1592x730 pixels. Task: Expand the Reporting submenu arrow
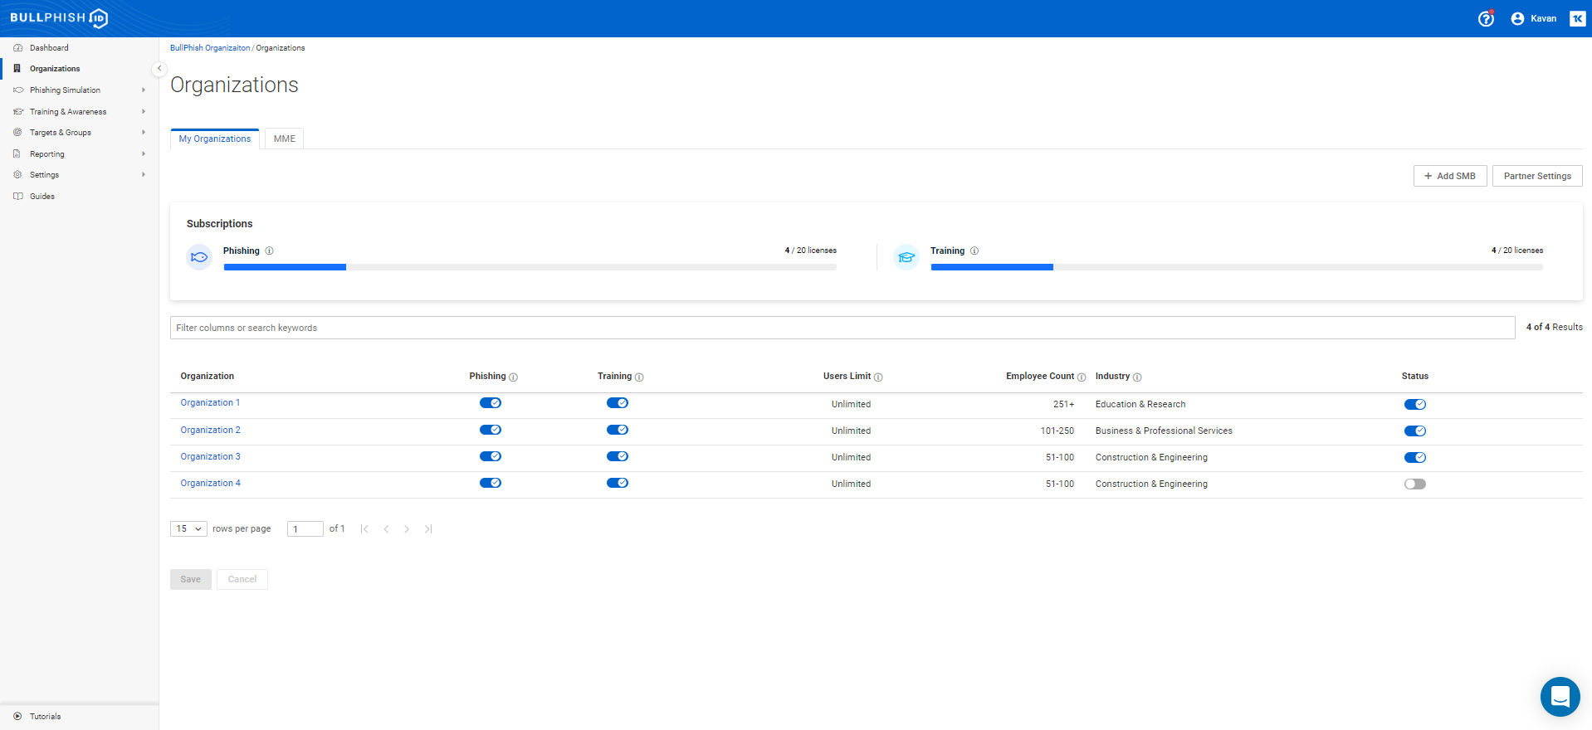(x=144, y=153)
